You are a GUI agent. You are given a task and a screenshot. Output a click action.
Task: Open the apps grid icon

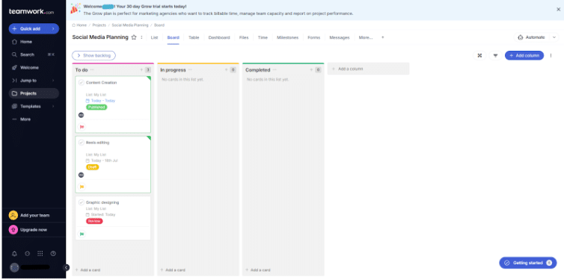tap(40, 254)
